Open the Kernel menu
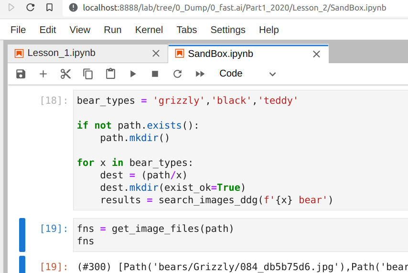The image size is (408, 273). (149, 30)
